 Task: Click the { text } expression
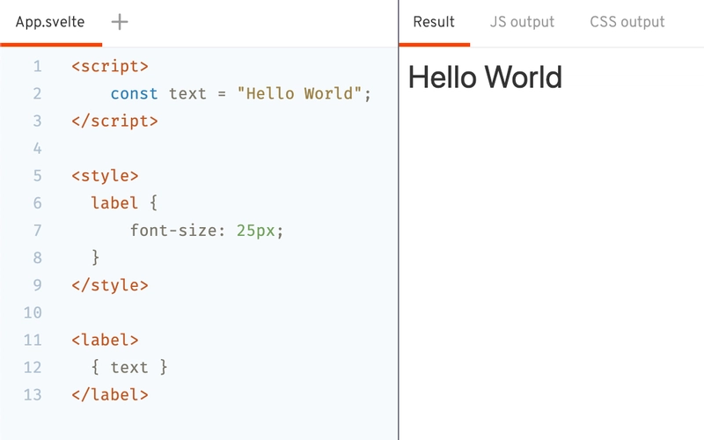coord(129,368)
